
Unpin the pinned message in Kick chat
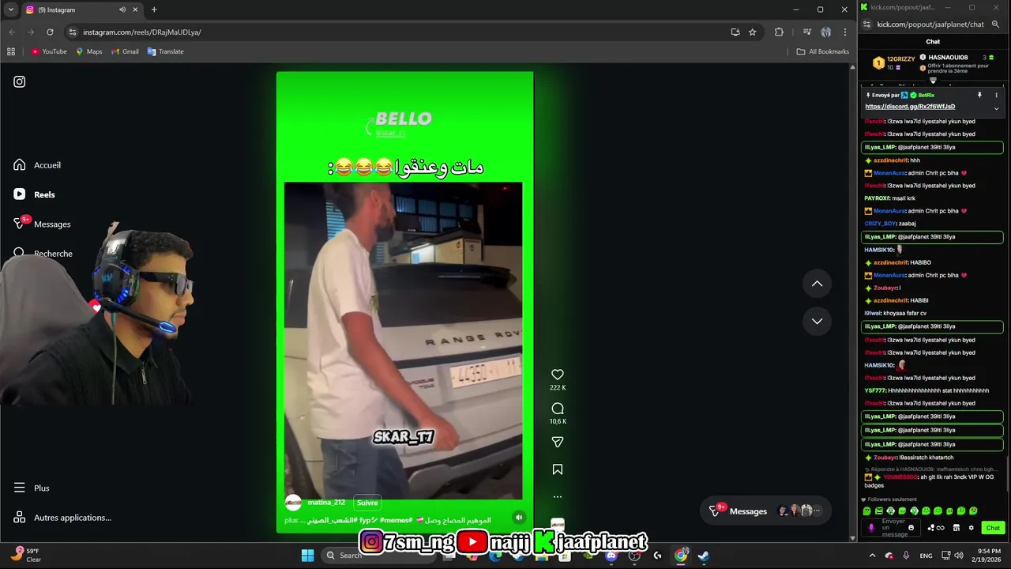tap(979, 95)
